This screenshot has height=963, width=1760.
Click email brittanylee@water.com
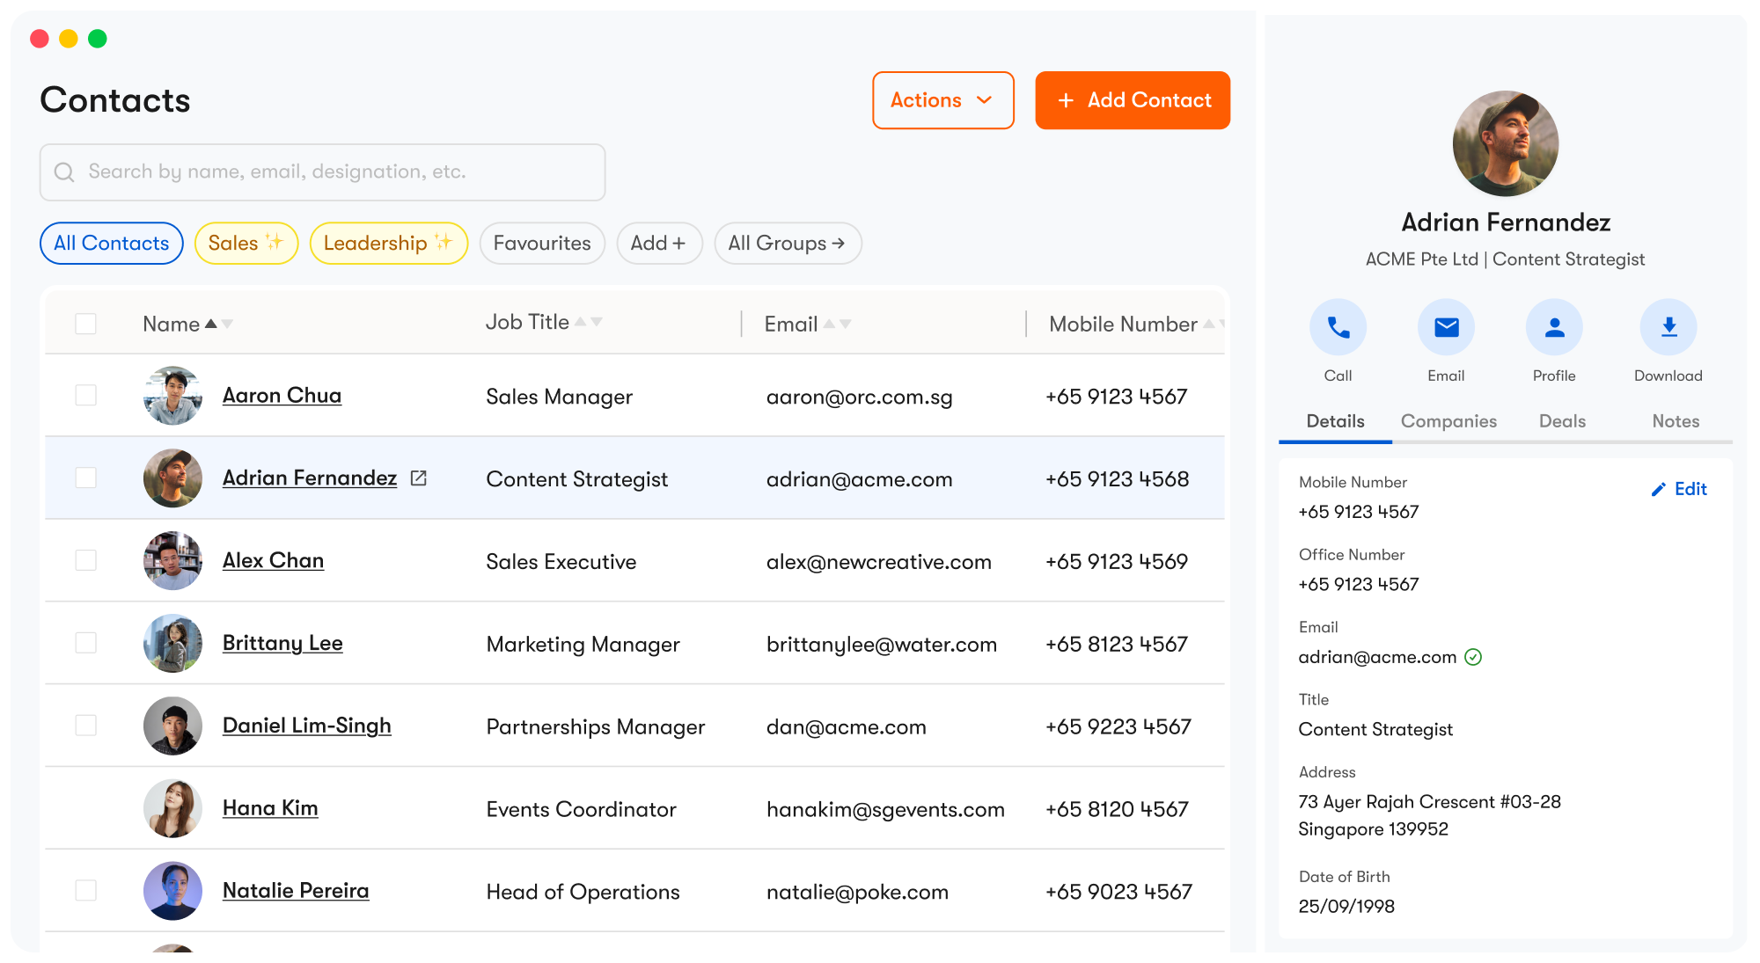(x=882, y=645)
